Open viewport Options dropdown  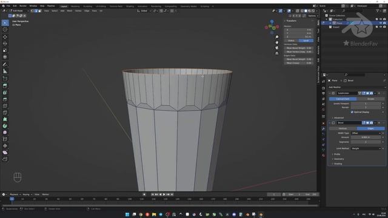(313, 16)
